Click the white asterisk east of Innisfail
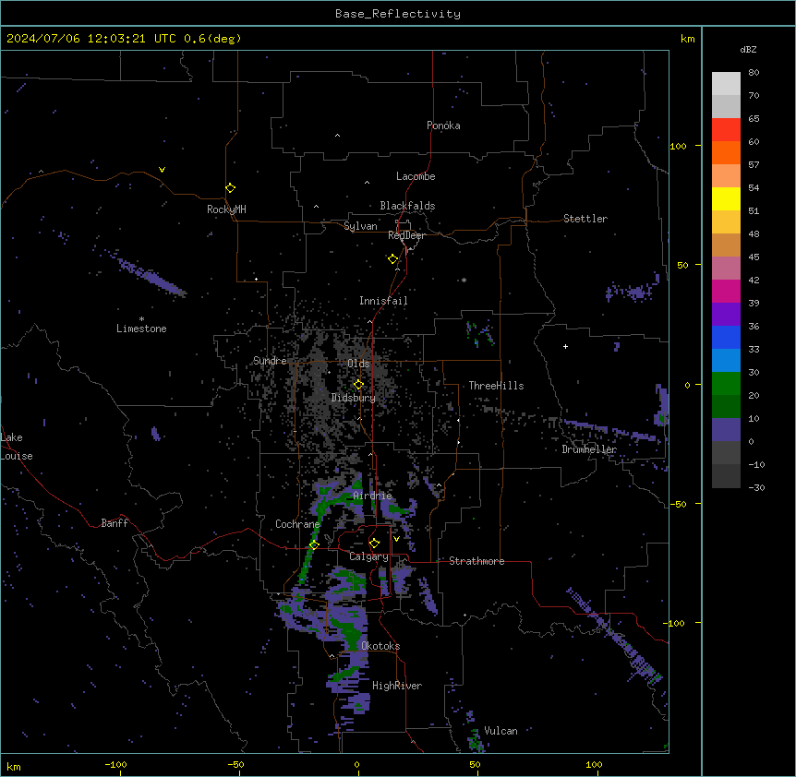 [x=464, y=280]
